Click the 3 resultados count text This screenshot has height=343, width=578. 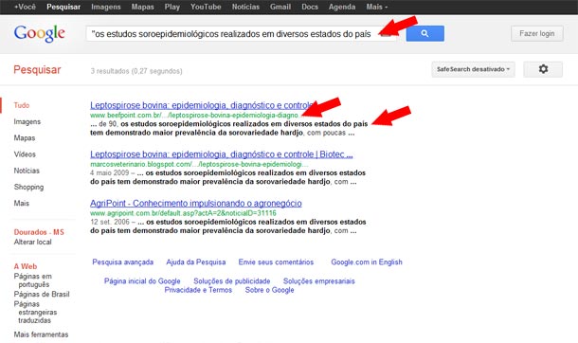tap(136, 71)
